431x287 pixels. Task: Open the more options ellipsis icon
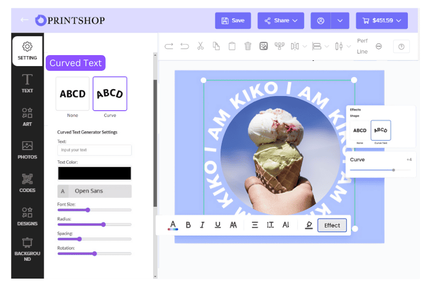(379, 46)
